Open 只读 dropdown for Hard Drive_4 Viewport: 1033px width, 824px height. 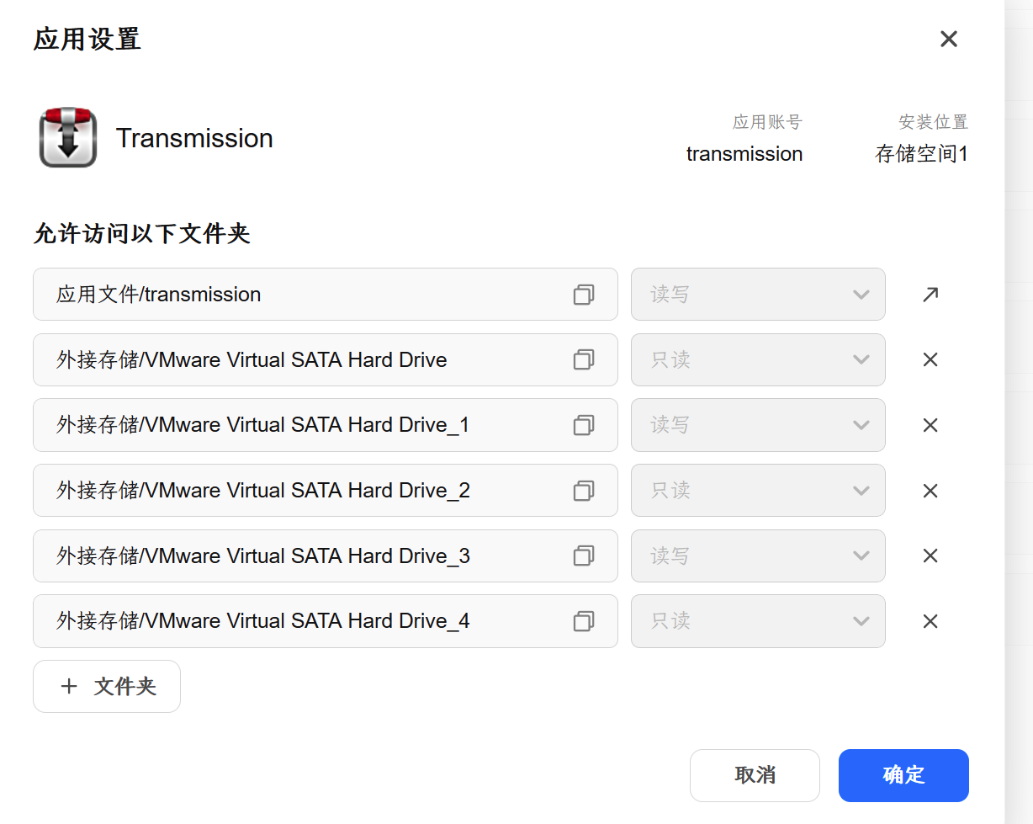(758, 621)
